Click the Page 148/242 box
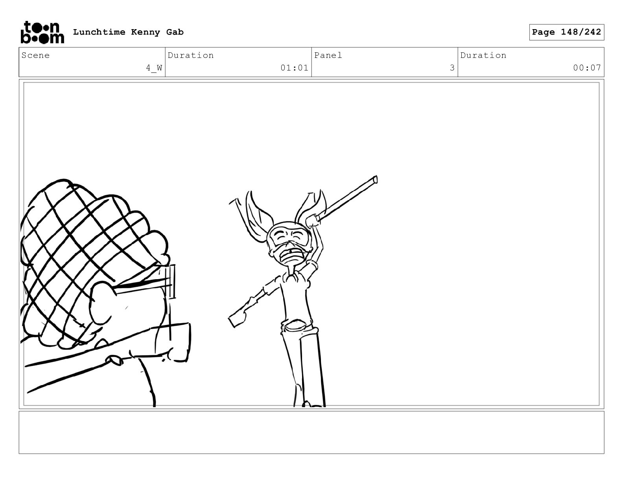The image size is (623, 482). (x=566, y=32)
